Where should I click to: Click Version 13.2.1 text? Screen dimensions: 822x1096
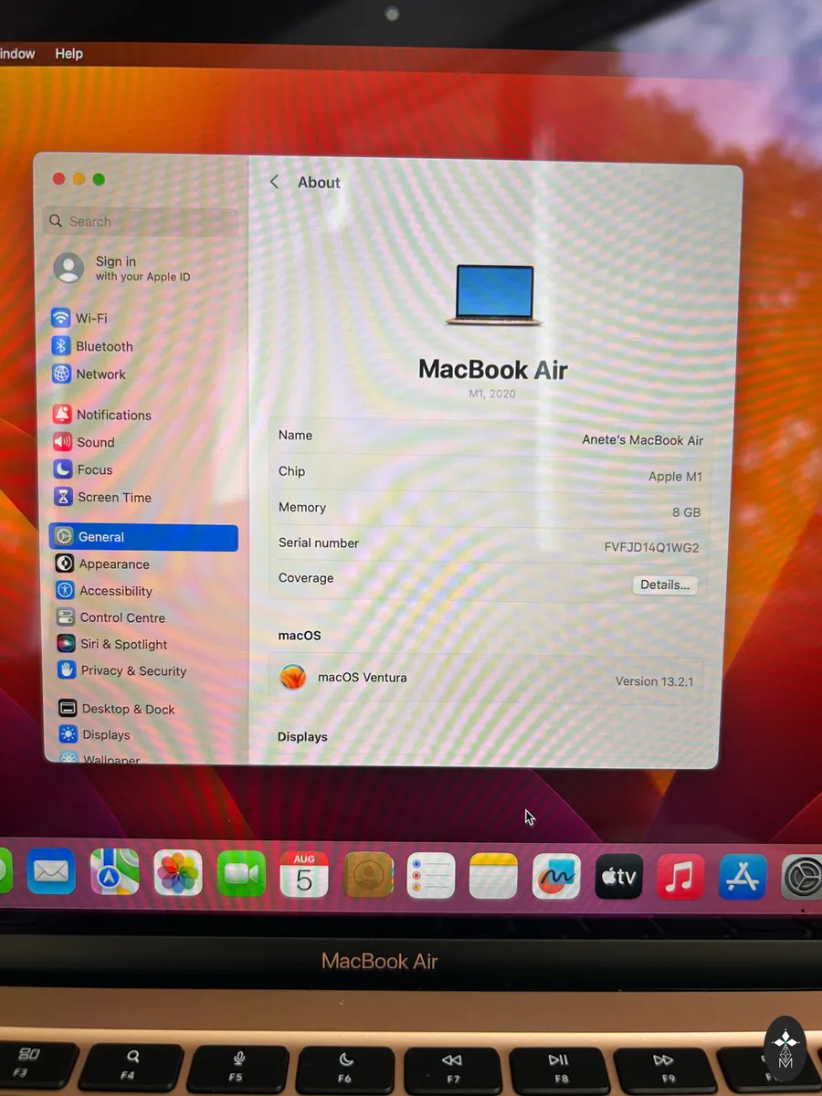(x=654, y=681)
